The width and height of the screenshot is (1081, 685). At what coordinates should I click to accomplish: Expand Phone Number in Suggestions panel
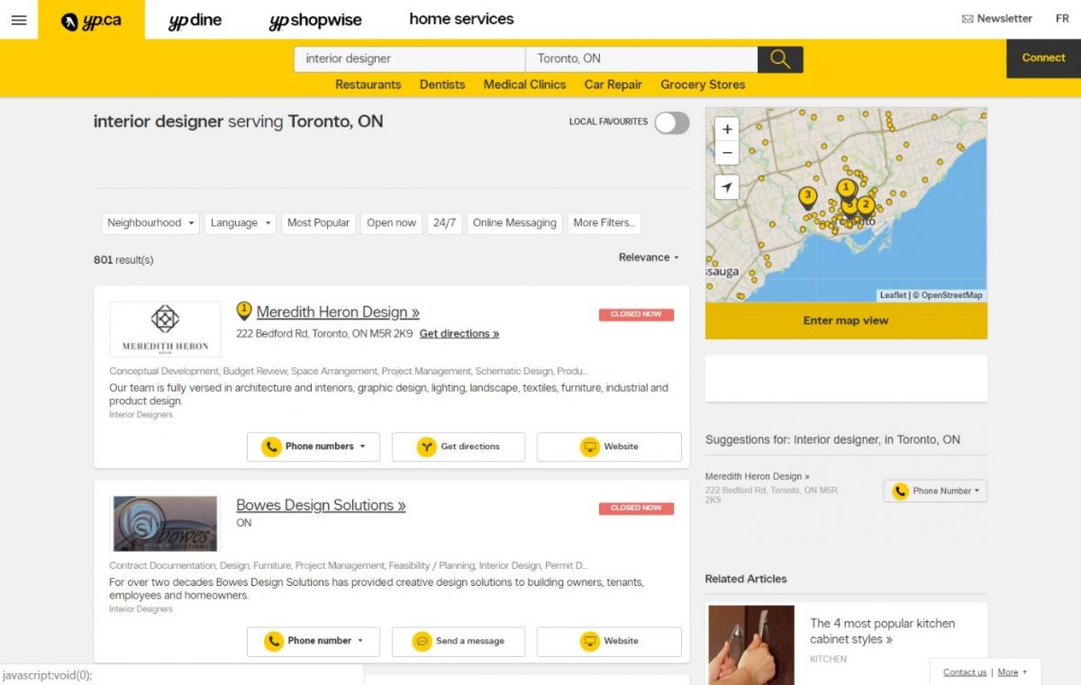point(935,491)
